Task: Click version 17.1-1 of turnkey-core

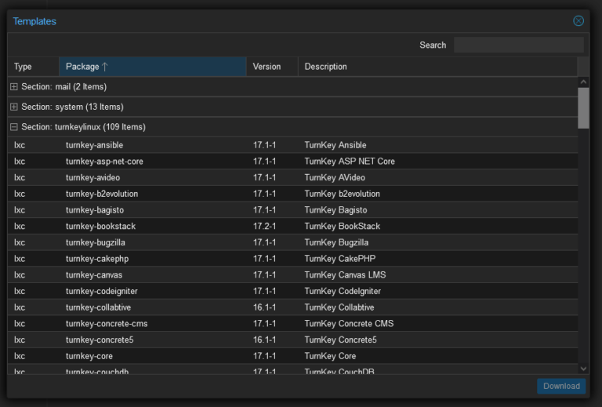Action: [264, 356]
